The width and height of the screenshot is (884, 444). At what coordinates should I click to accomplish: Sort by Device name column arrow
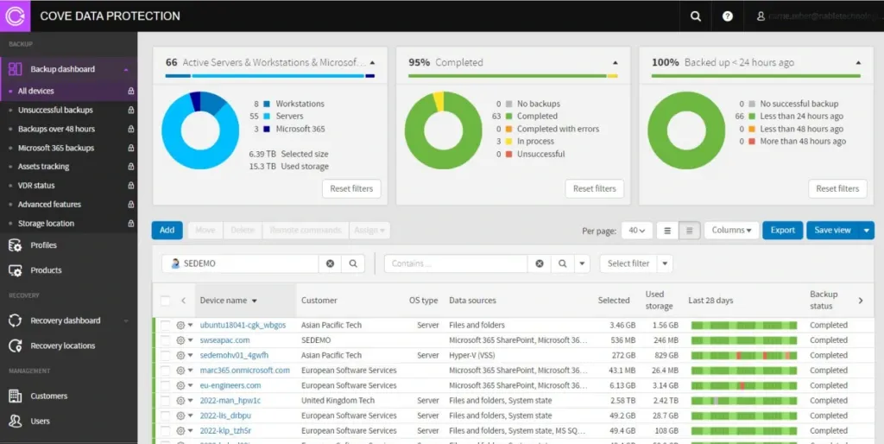click(x=255, y=301)
